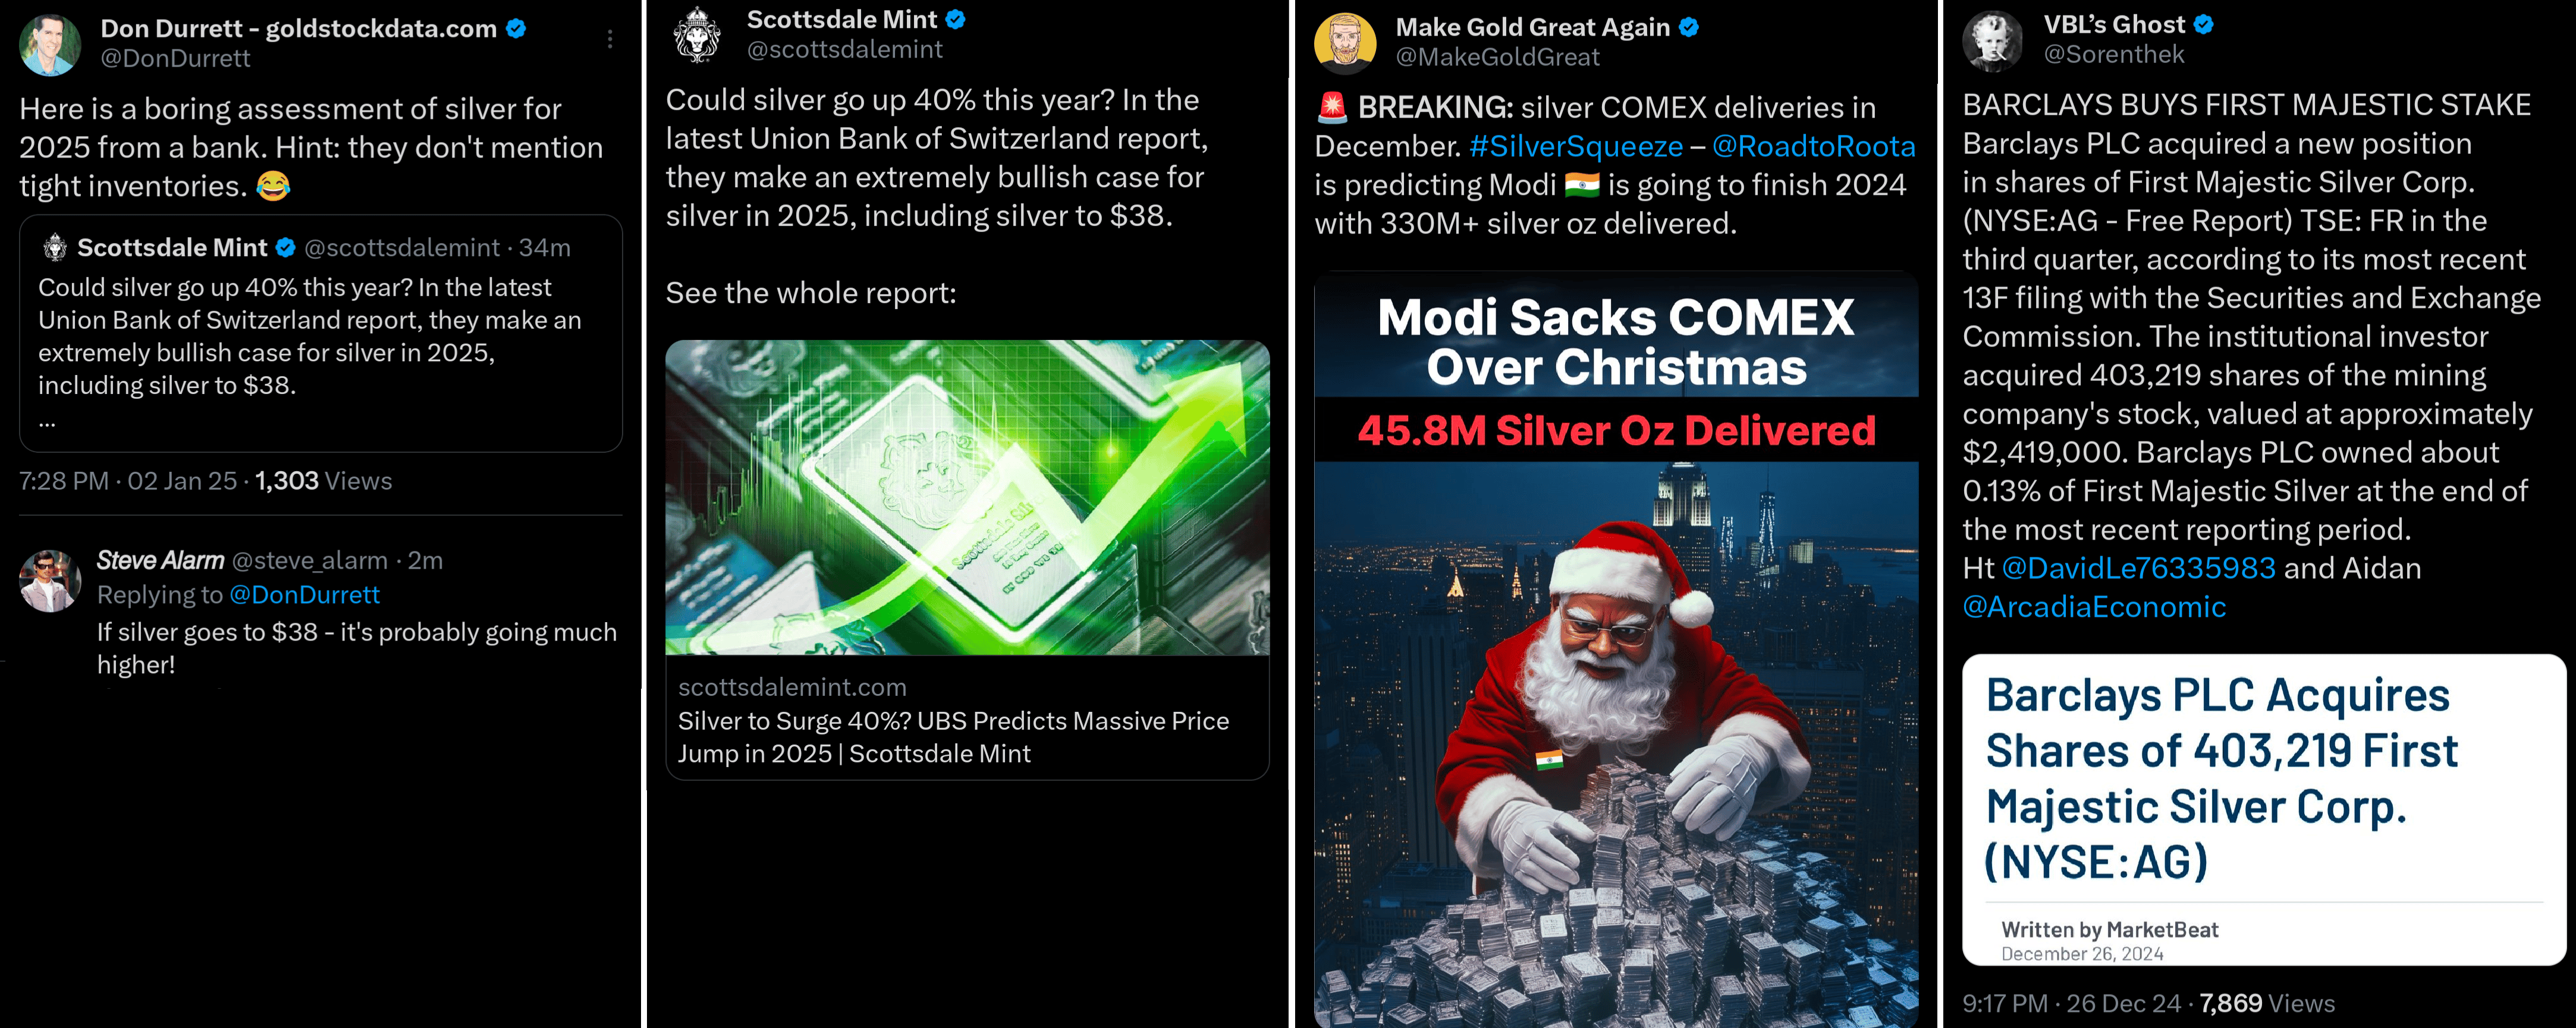
Task: Click @DonDurrett link in Steve Alarm's reply
Action: 304,594
